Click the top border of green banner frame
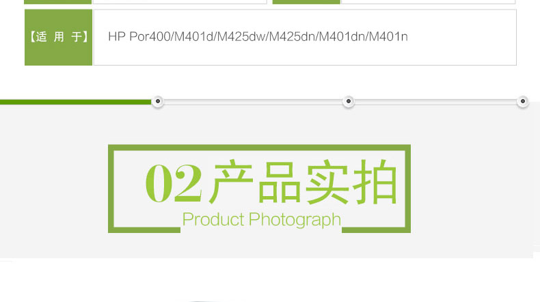This screenshot has width=540, height=302. click(x=259, y=148)
